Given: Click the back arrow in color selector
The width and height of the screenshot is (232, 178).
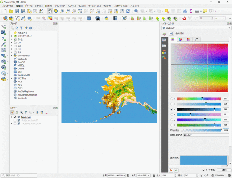Looking at the screenshot, I should coord(171,33).
